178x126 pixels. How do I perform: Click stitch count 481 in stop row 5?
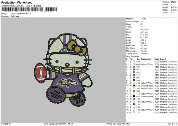click(138, 72)
